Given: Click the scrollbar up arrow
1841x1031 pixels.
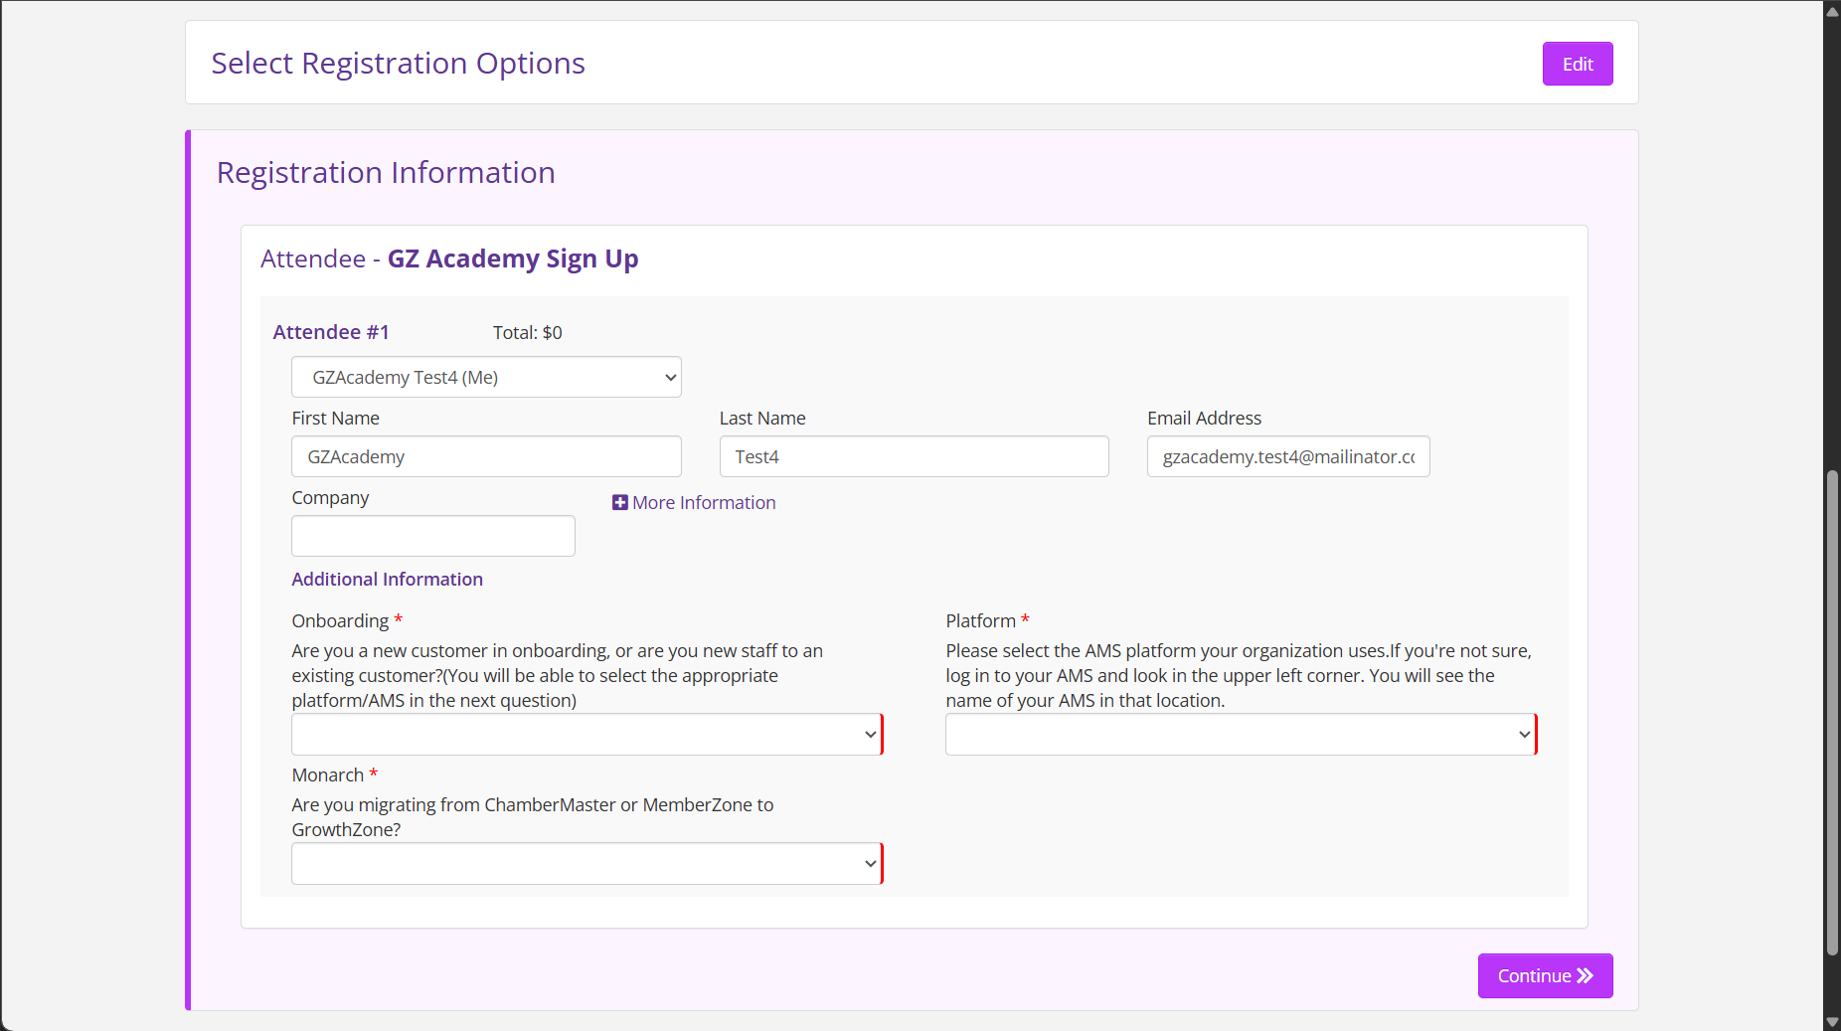Looking at the screenshot, I should click(x=1832, y=11).
